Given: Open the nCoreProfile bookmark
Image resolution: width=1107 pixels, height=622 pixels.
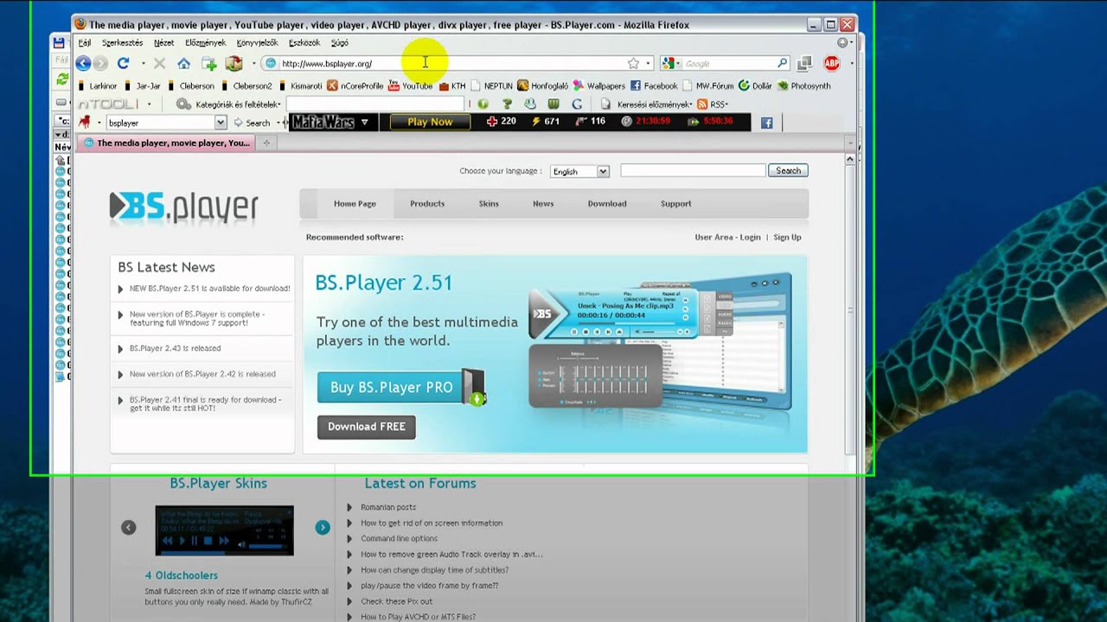Looking at the screenshot, I should [x=355, y=86].
